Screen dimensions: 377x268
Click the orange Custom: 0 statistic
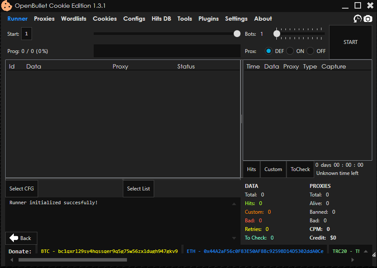click(258, 212)
